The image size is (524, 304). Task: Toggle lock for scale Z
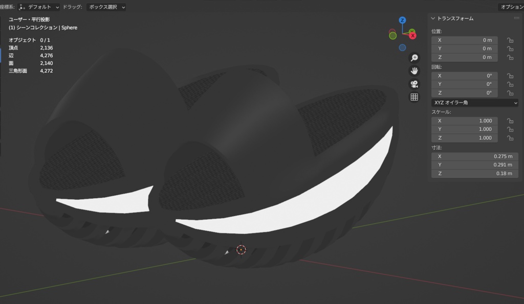510,138
